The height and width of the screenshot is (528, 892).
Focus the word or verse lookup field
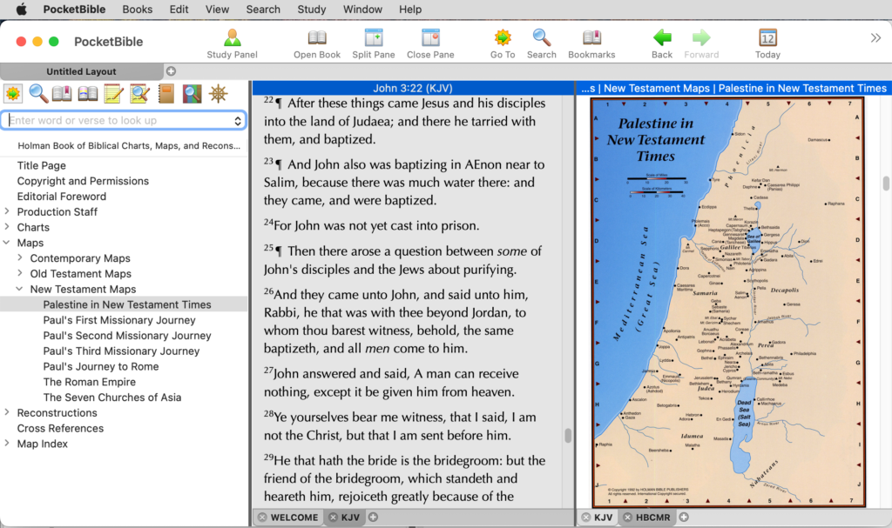coord(124,121)
